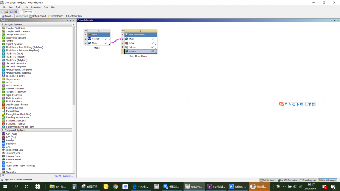Click Refresh Project

[x=38, y=16]
